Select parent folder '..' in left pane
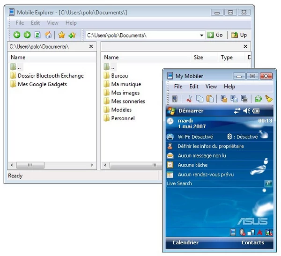Viewport: 281px width, 256px height. tap(16, 67)
